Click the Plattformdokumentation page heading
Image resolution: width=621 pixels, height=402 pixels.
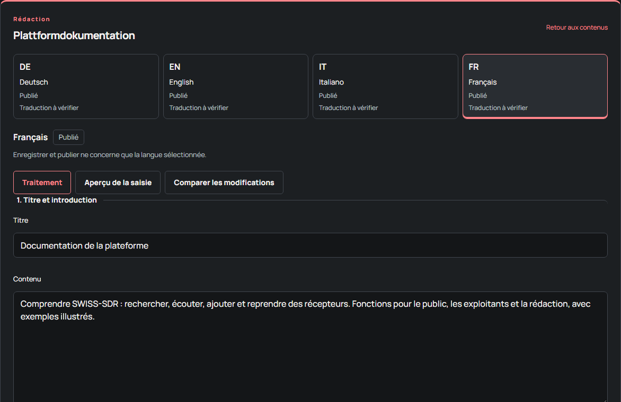click(74, 35)
